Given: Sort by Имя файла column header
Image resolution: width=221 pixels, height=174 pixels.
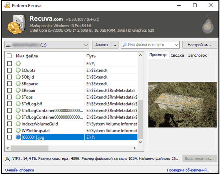Looking at the screenshot, I should coord(49,56).
